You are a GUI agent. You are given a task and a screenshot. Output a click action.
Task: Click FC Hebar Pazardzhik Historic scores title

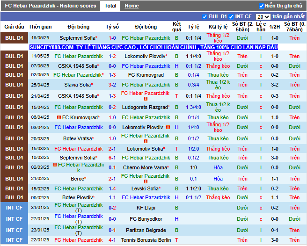tap(51, 6)
